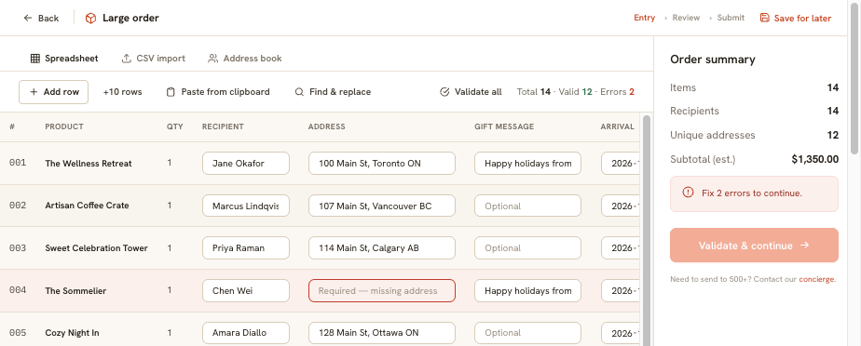Select the Spreadsheet tab
Viewport: 861px width, 346px height.
(64, 58)
